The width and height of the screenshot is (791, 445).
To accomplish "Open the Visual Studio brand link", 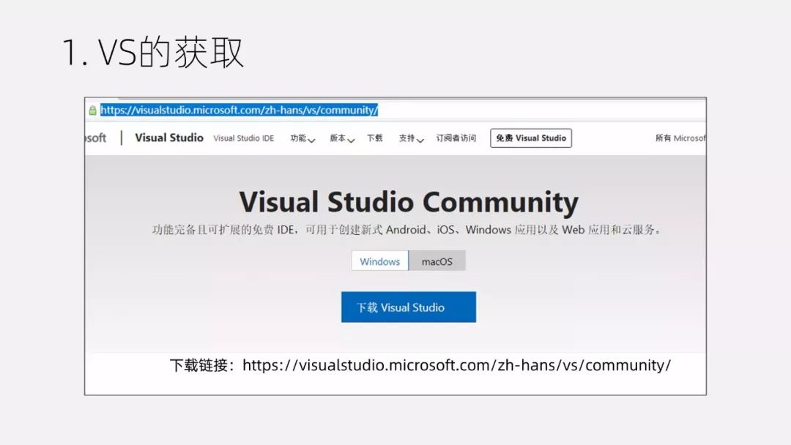I will tap(169, 138).
